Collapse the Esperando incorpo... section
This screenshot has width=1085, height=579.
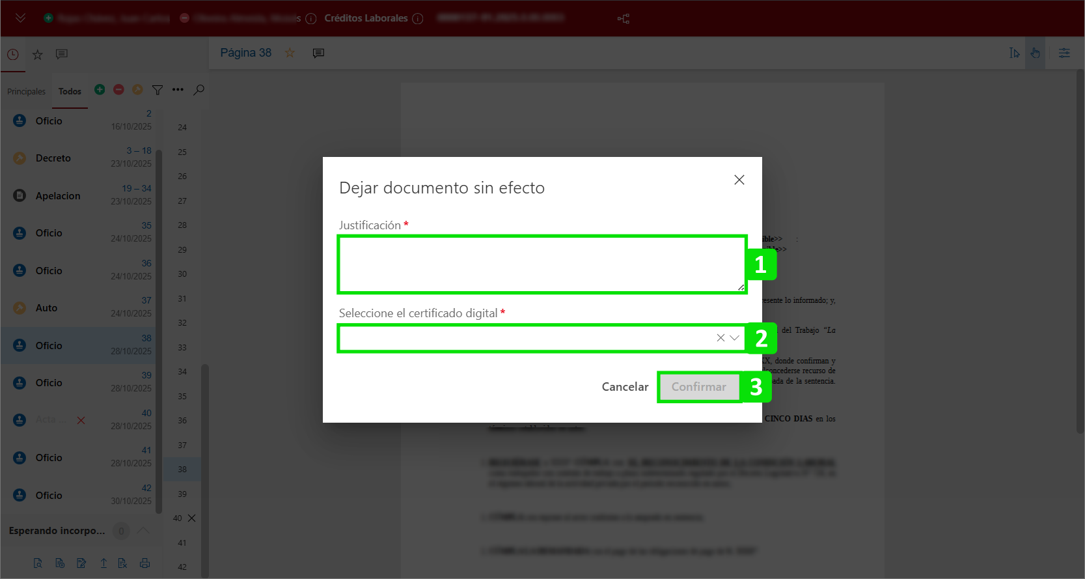pos(144,531)
